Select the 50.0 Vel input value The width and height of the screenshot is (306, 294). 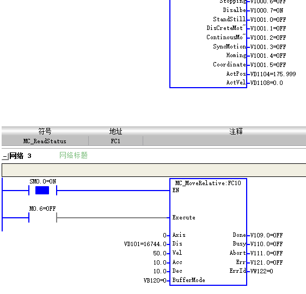(x=160, y=253)
